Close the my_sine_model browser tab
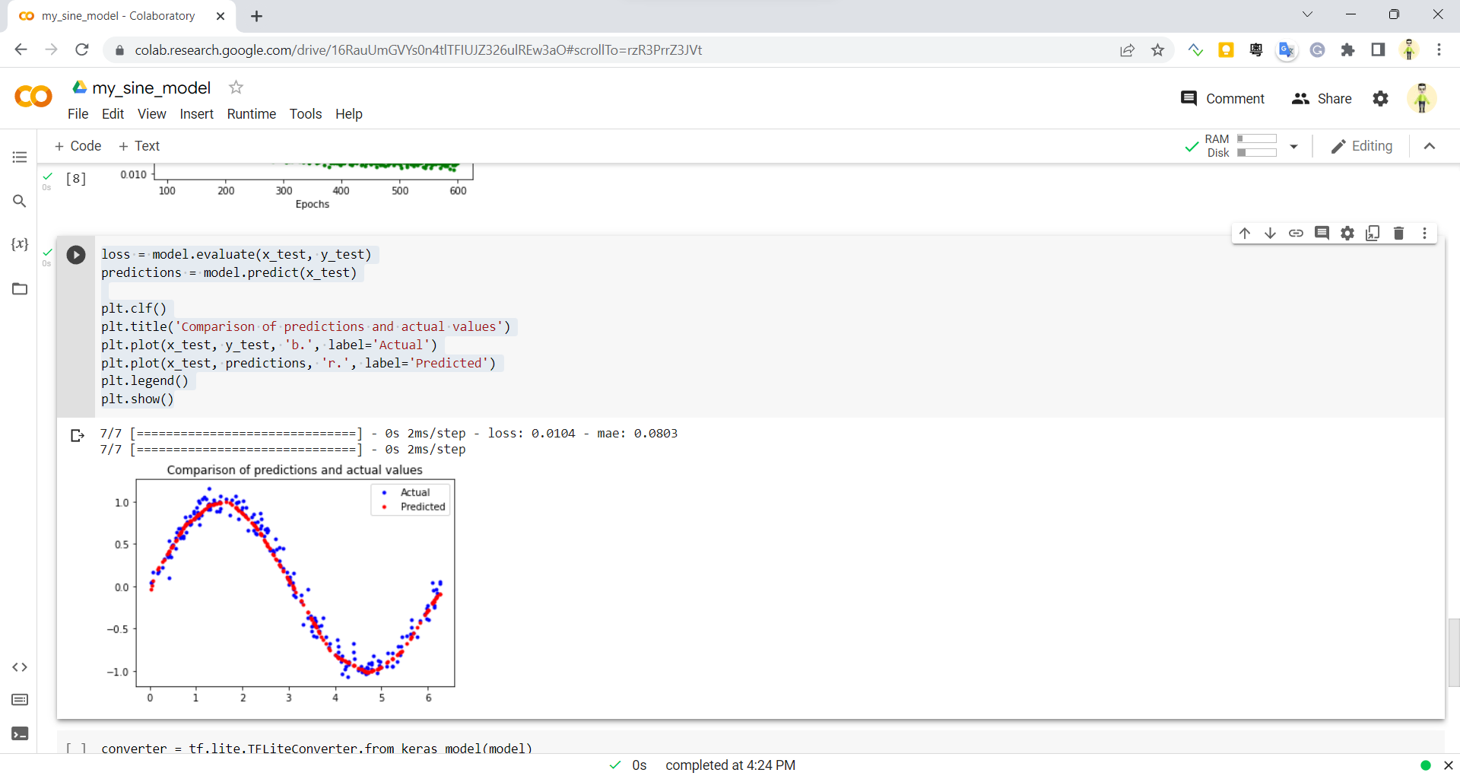This screenshot has height=776, width=1460. tap(221, 16)
